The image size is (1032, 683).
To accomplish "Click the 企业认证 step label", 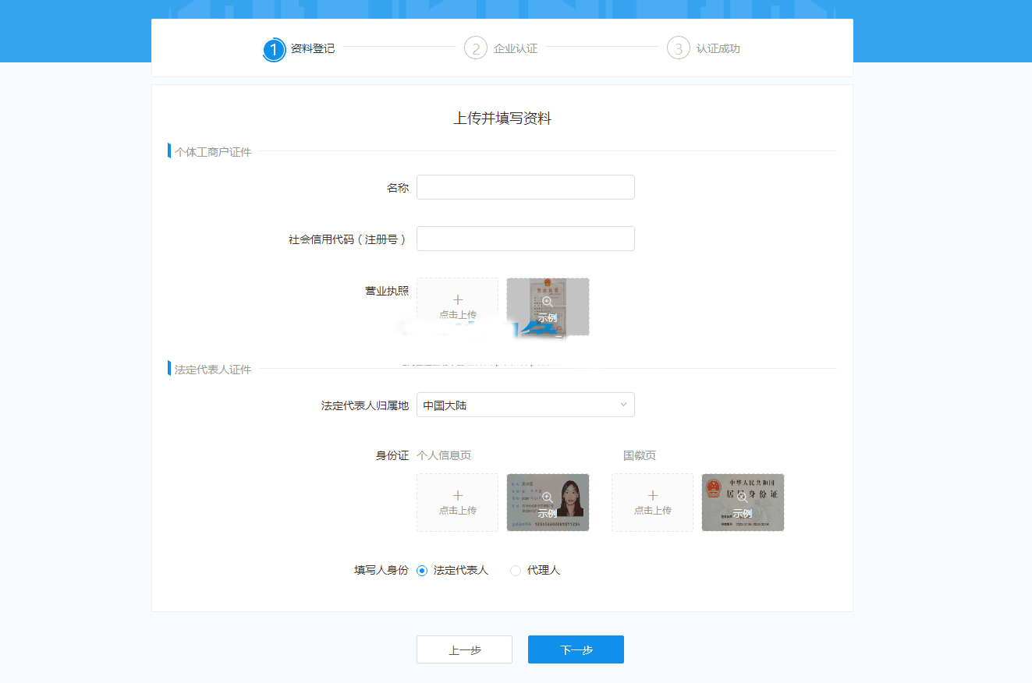I will [x=516, y=48].
